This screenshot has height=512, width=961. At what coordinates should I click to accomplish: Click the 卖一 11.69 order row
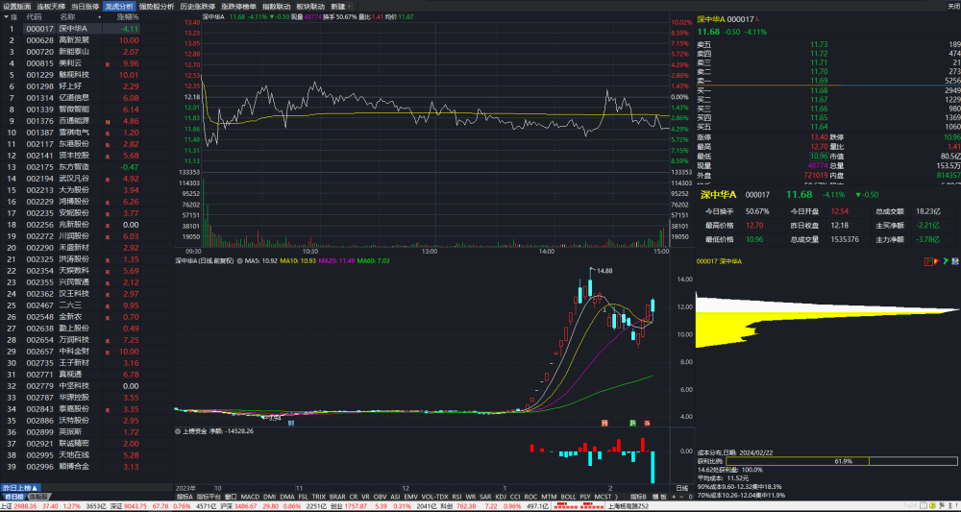(828, 81)
